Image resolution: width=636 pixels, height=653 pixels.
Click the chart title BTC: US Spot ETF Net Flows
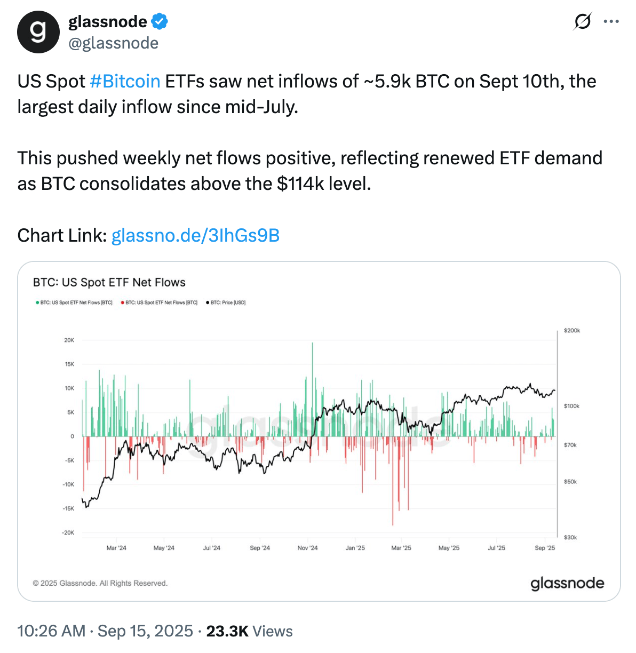coord(109,282)
